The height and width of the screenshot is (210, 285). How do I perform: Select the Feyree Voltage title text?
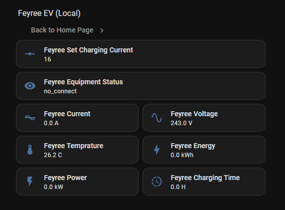[x=194, y=114]
